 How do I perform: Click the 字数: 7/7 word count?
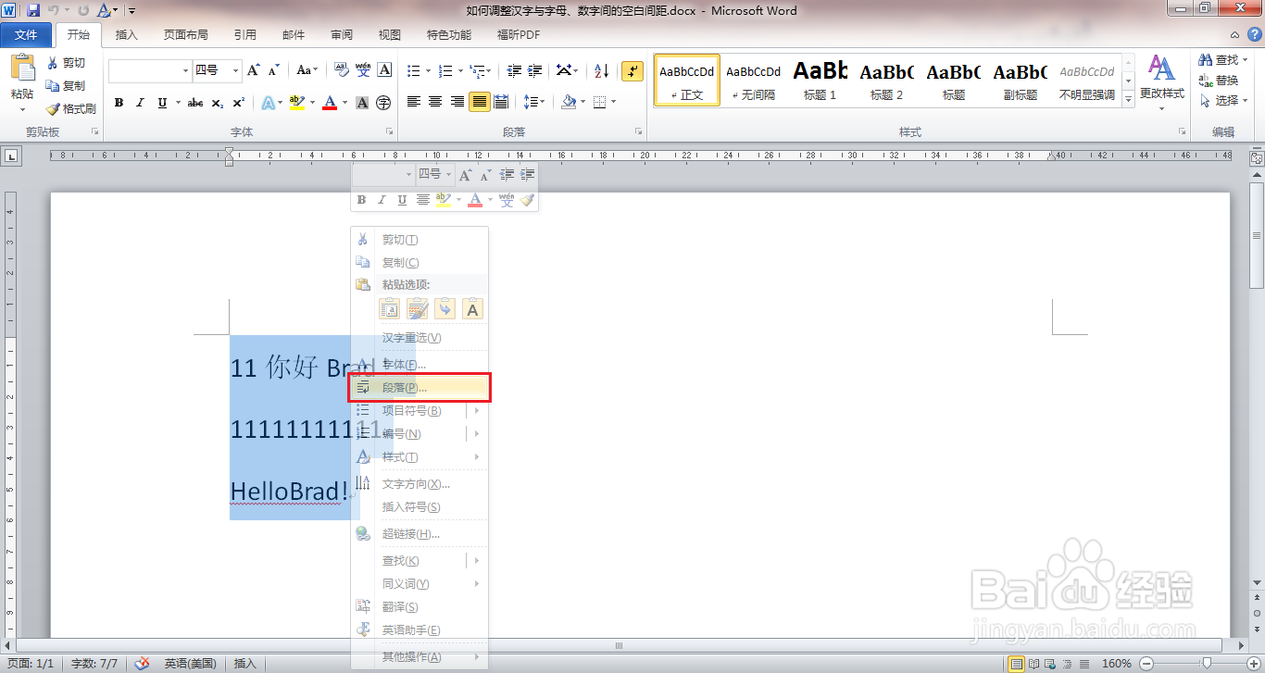(x=94, y=664)
